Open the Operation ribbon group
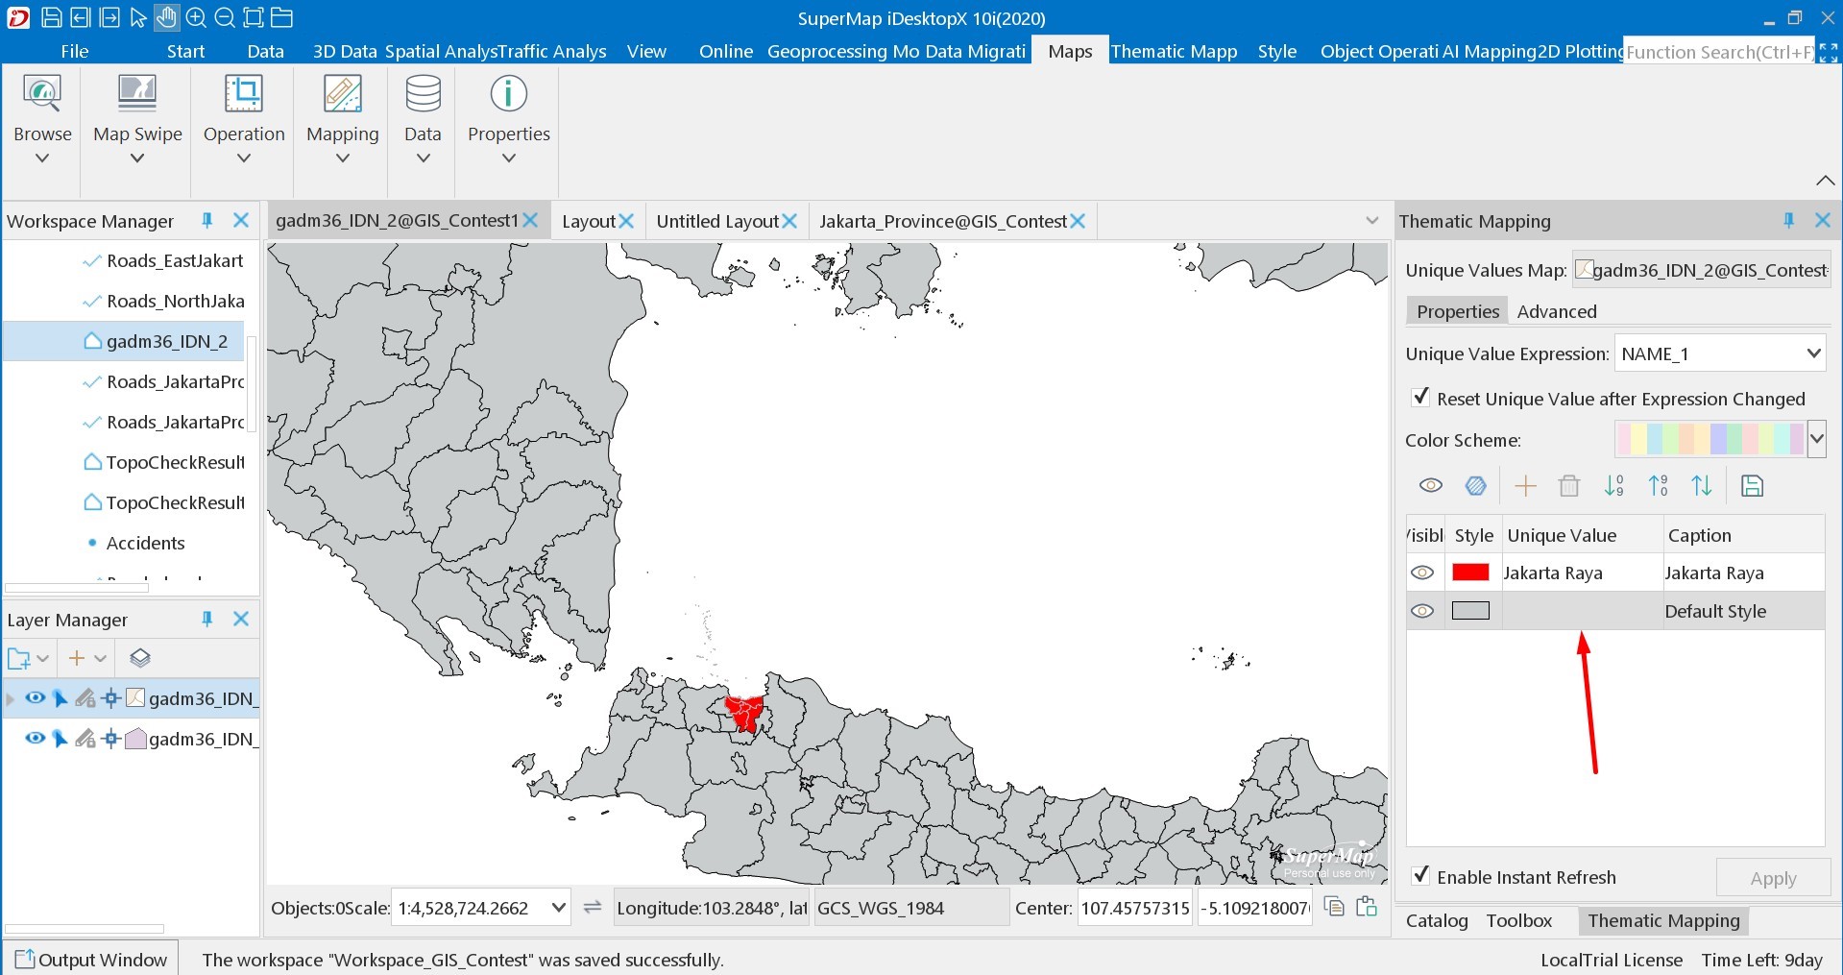The image size is (1843, 975). [x=244, y=119]
